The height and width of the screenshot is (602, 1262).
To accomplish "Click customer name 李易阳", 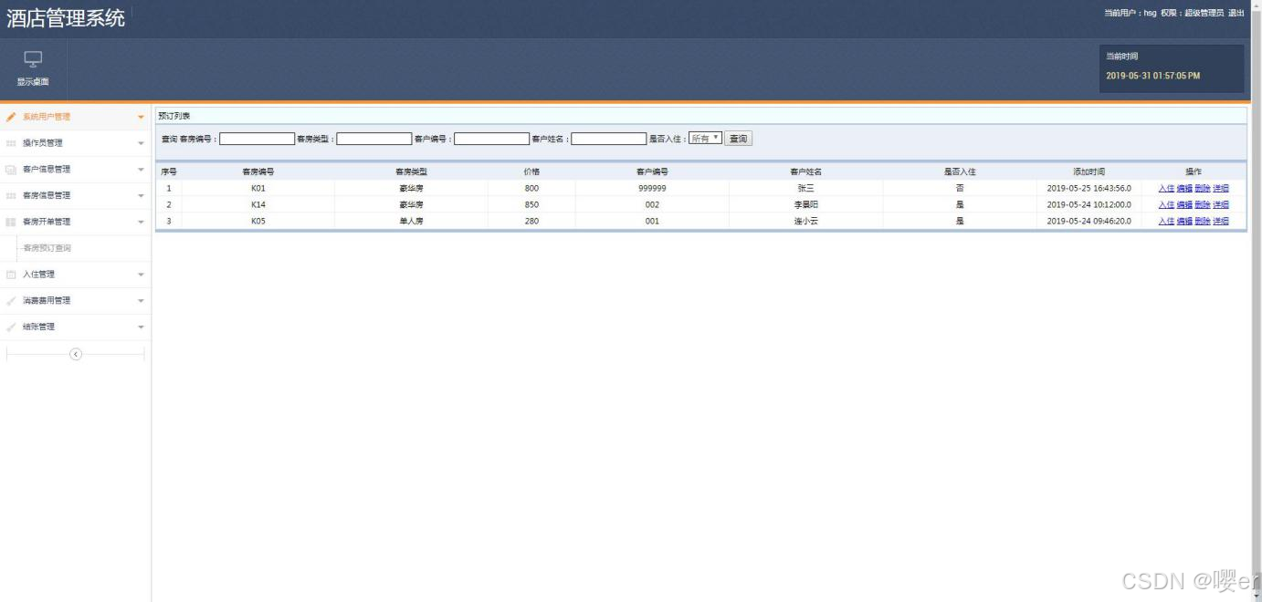I will point(805,204).
